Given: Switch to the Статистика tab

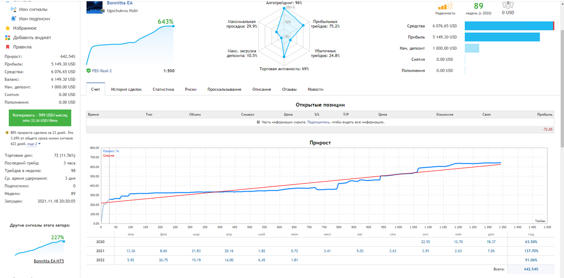Looking at the screenshot, I should click(163, 89).
